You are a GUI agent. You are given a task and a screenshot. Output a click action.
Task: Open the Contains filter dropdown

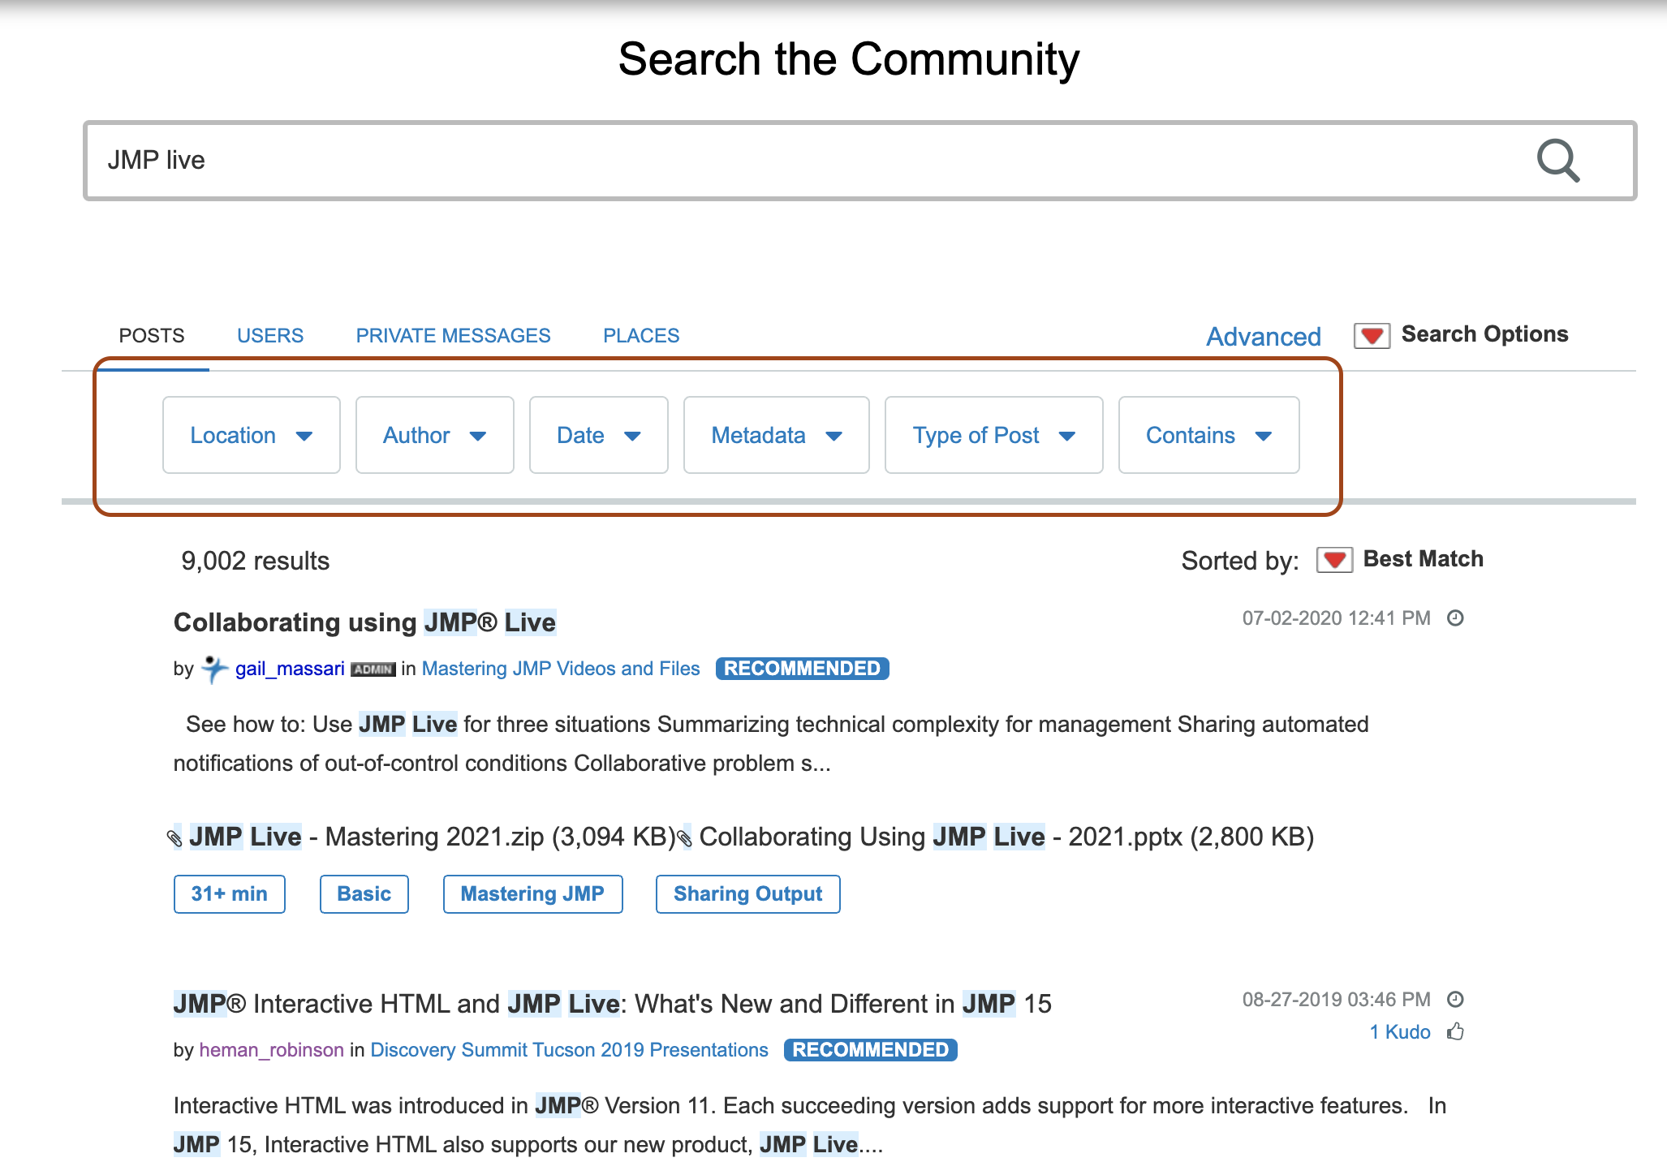[x=1208, y=435]
